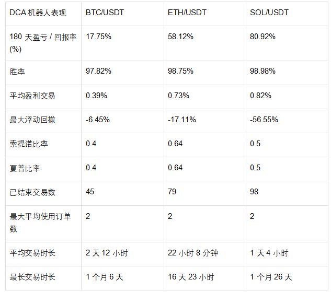The width and height of the screenshot is (331, 292).
Task: Select the 胜率 row label
Action: click(x=18, y=71)
